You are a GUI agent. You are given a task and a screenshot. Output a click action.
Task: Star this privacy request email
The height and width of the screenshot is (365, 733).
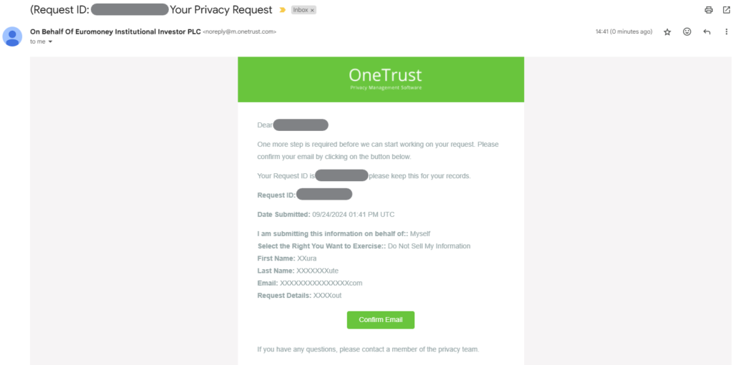pyautogui.click(x=667, y=32)
